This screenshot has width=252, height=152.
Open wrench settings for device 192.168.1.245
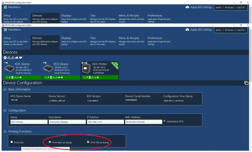point(48,77)
